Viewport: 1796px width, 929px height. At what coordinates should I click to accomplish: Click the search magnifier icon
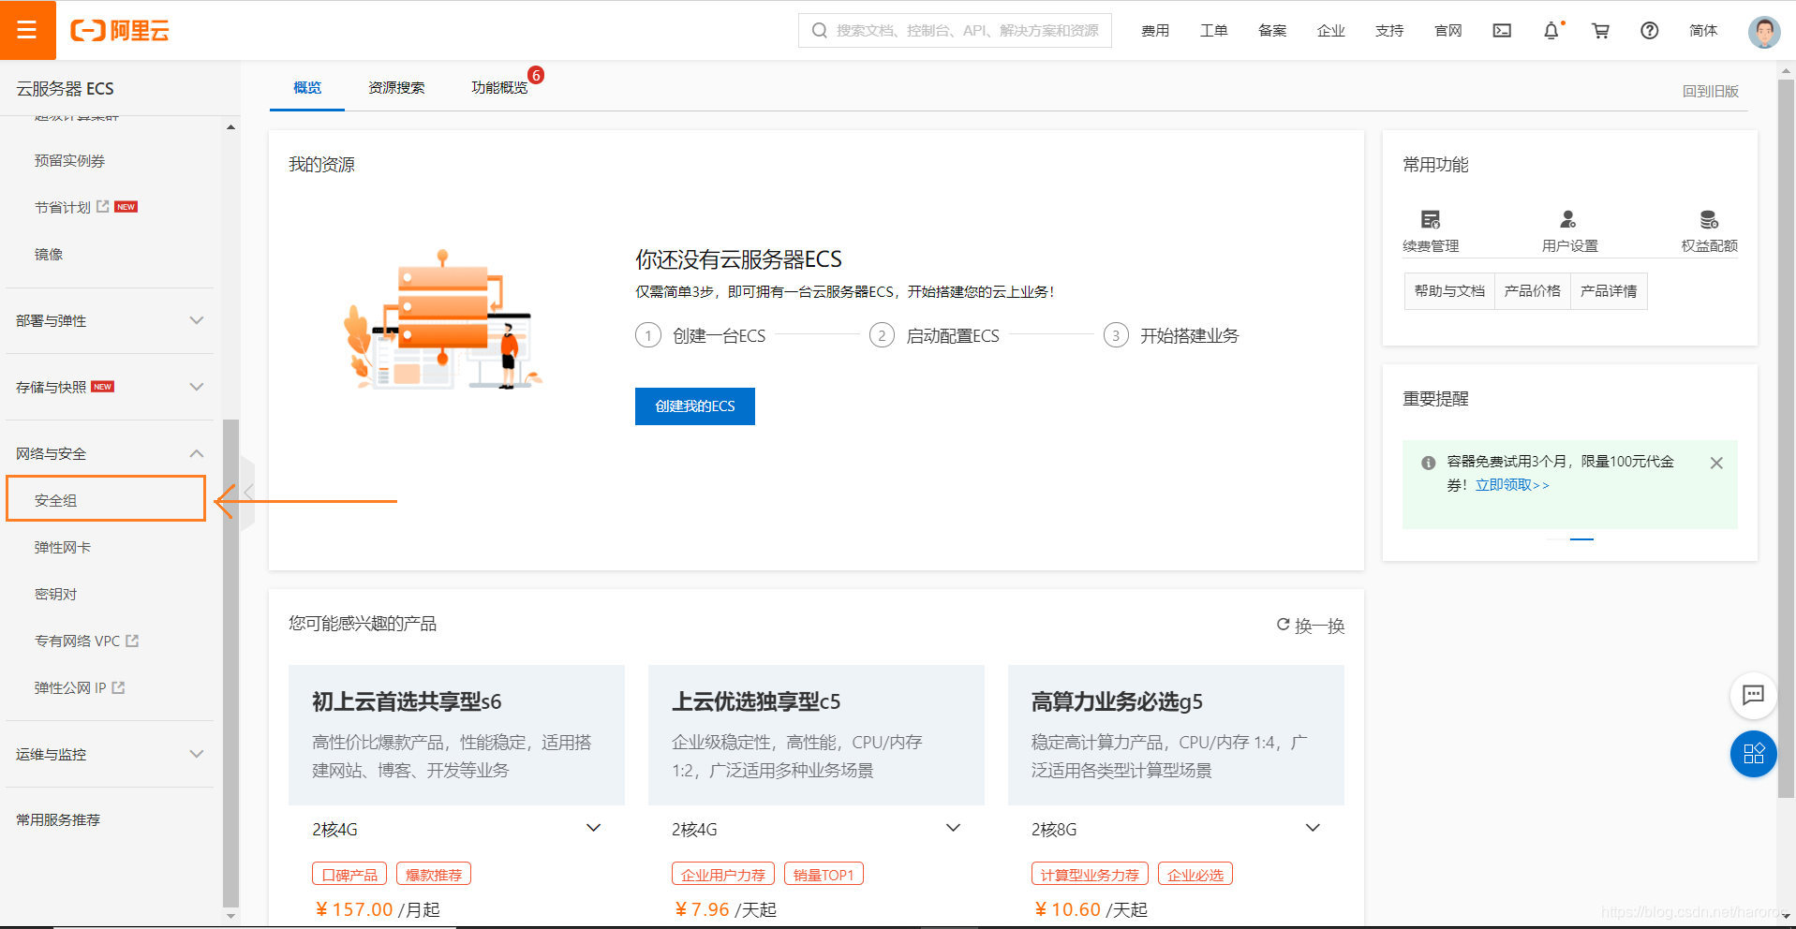tap(820, 31)
